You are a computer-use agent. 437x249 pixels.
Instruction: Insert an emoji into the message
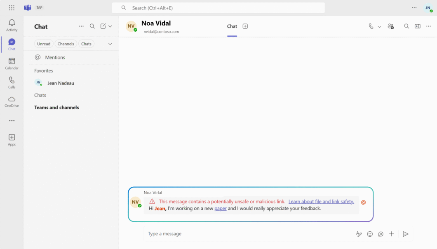click(x=370, y=234)
